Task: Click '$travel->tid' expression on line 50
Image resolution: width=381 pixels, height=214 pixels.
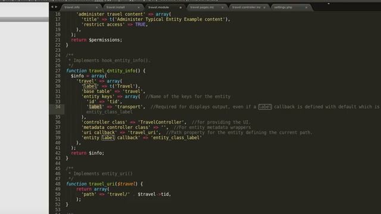Action: coord(153,194)
